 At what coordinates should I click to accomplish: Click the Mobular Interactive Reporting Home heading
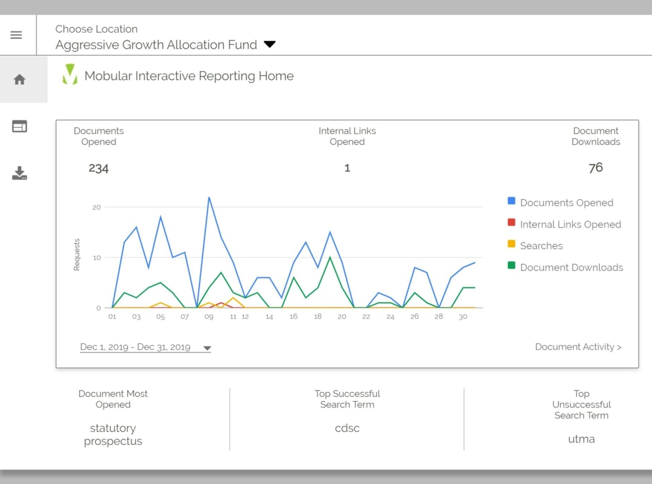click(189, 76)
